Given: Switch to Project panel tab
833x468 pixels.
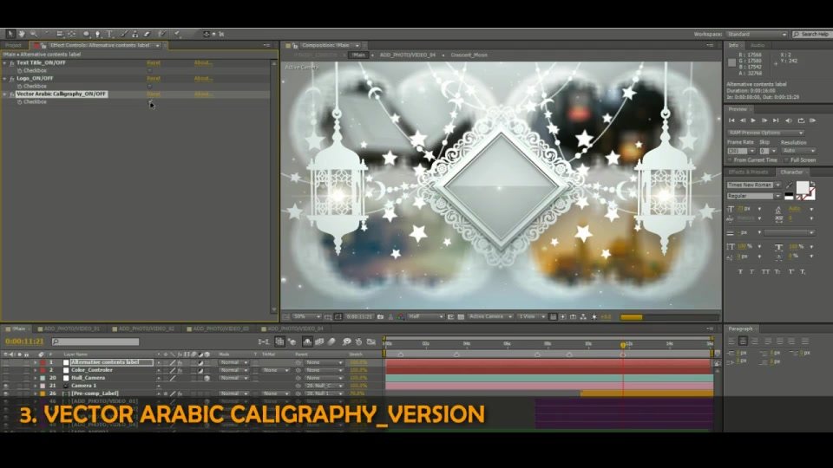Looking at the screenshot, I should pyautogui.click(x=14, y=46).
